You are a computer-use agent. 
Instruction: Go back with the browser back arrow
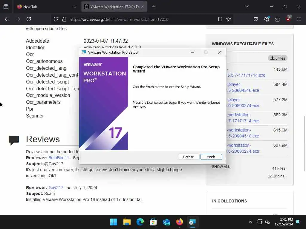[7, 19]
